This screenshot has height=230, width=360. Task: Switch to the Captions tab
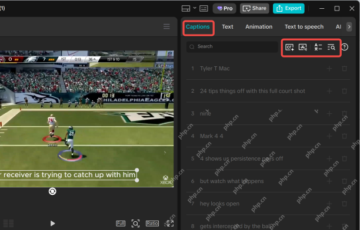tap(198, 27)
